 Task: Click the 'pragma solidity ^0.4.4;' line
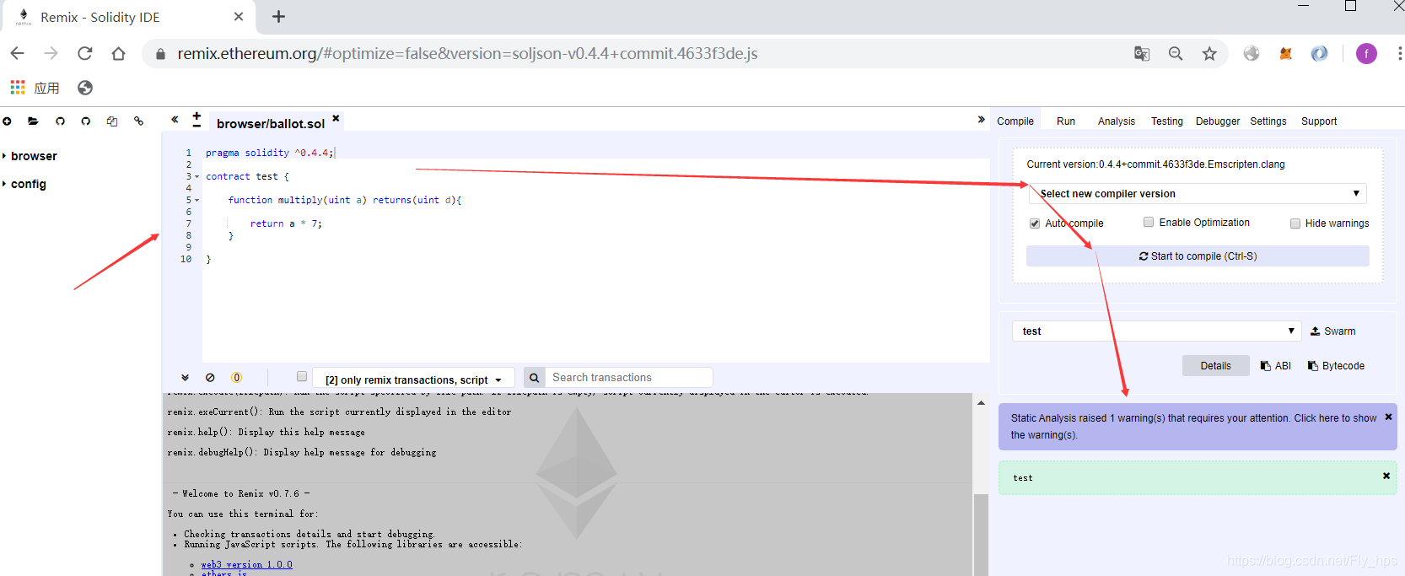point(270,153)
